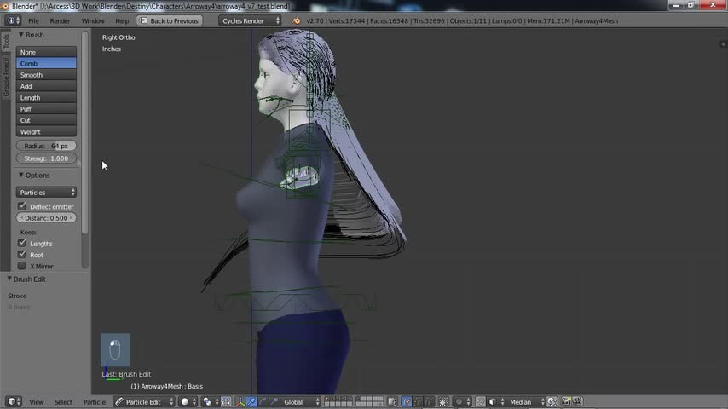Click the Stroke field in Brush Edit

click(17, 296)
